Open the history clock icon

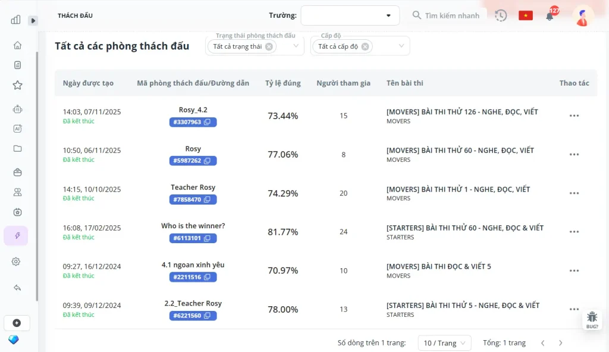pos(501,15)
